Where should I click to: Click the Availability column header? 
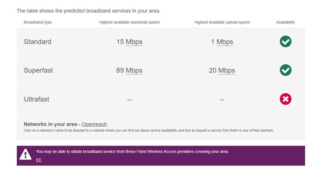pyautogui.click(x=286, y=22)
